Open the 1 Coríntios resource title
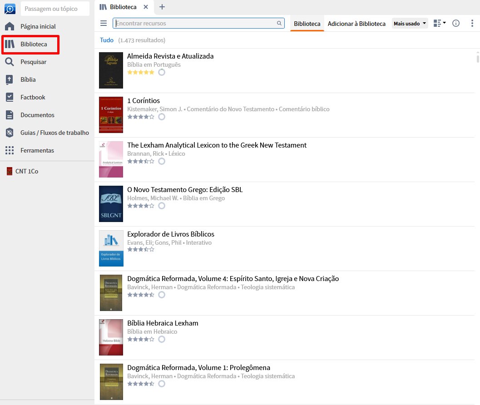 coord(143,101)
